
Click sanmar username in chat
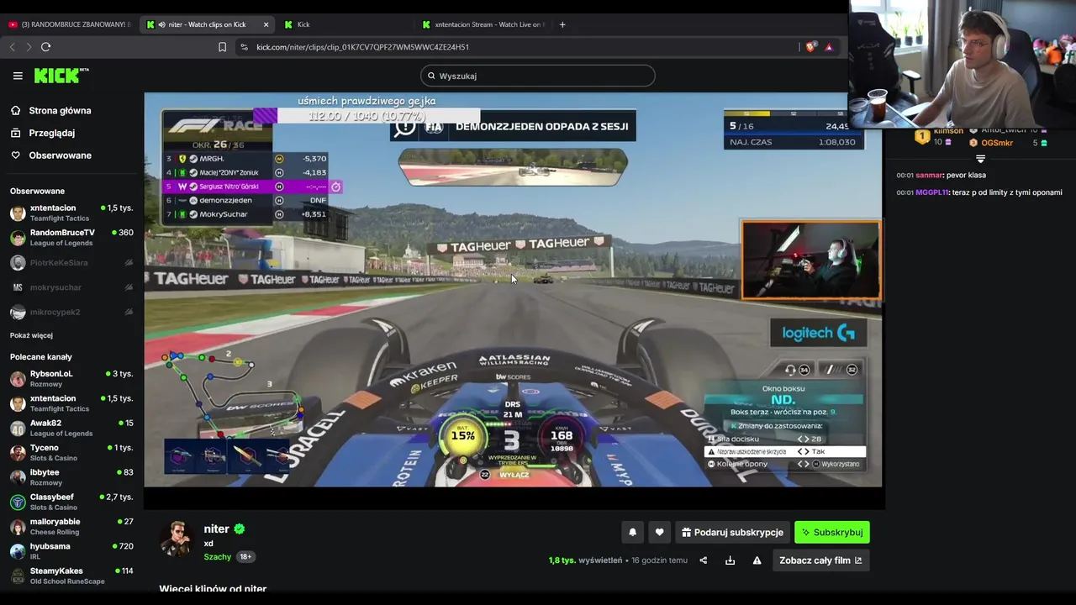pyautogui.click(x=929, y=176)
